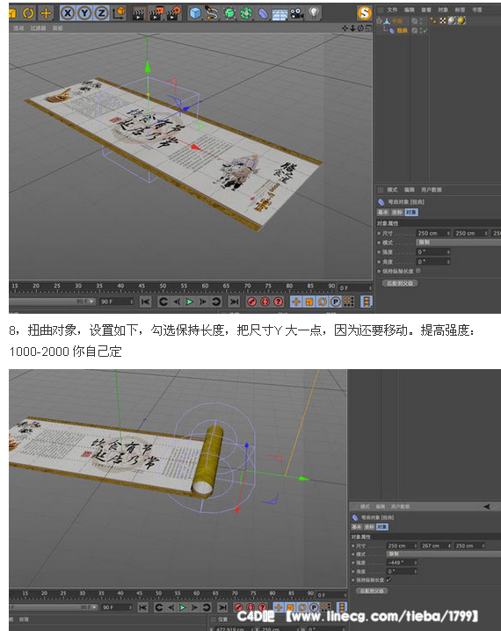Viewport: 501px width, 631px height.
Task: Toggle the visibility dots of 平面 object
Action: (421, 20)
